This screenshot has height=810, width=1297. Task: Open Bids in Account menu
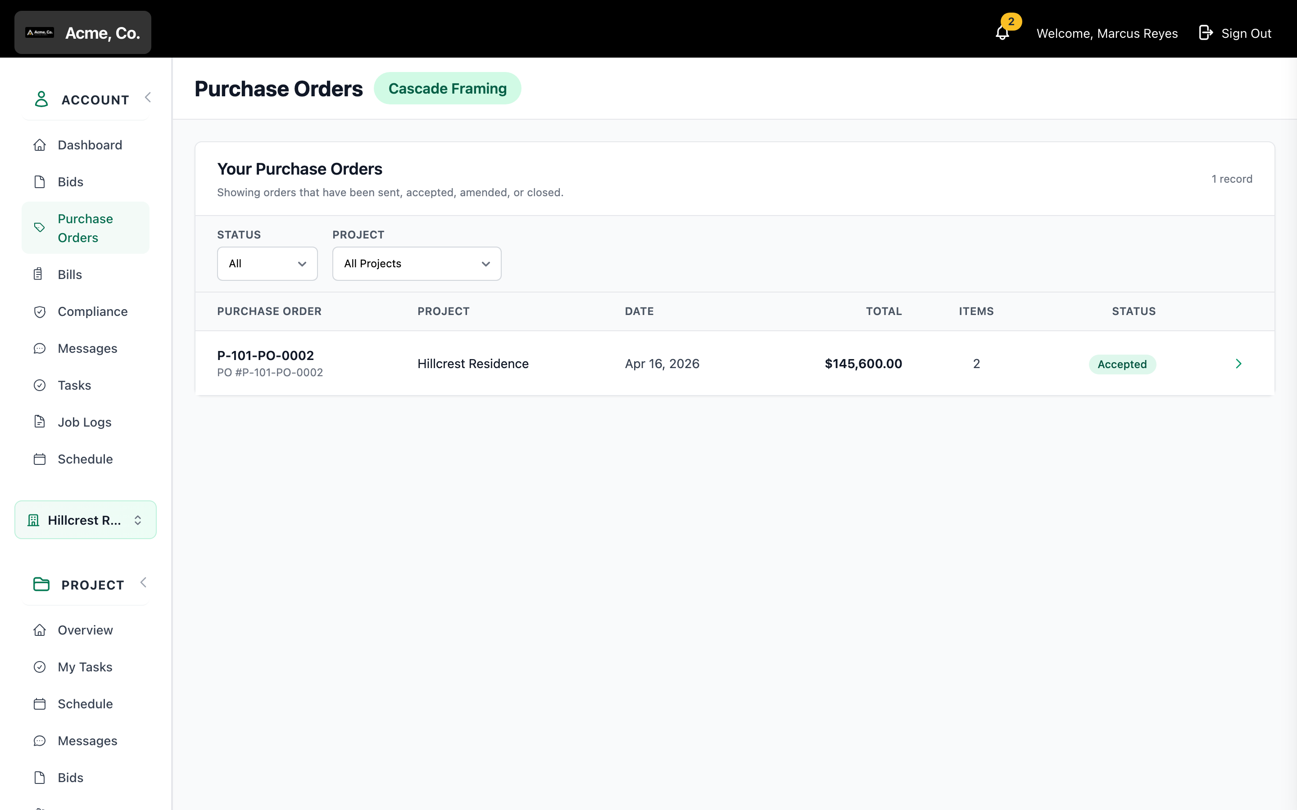click(85, 182)
